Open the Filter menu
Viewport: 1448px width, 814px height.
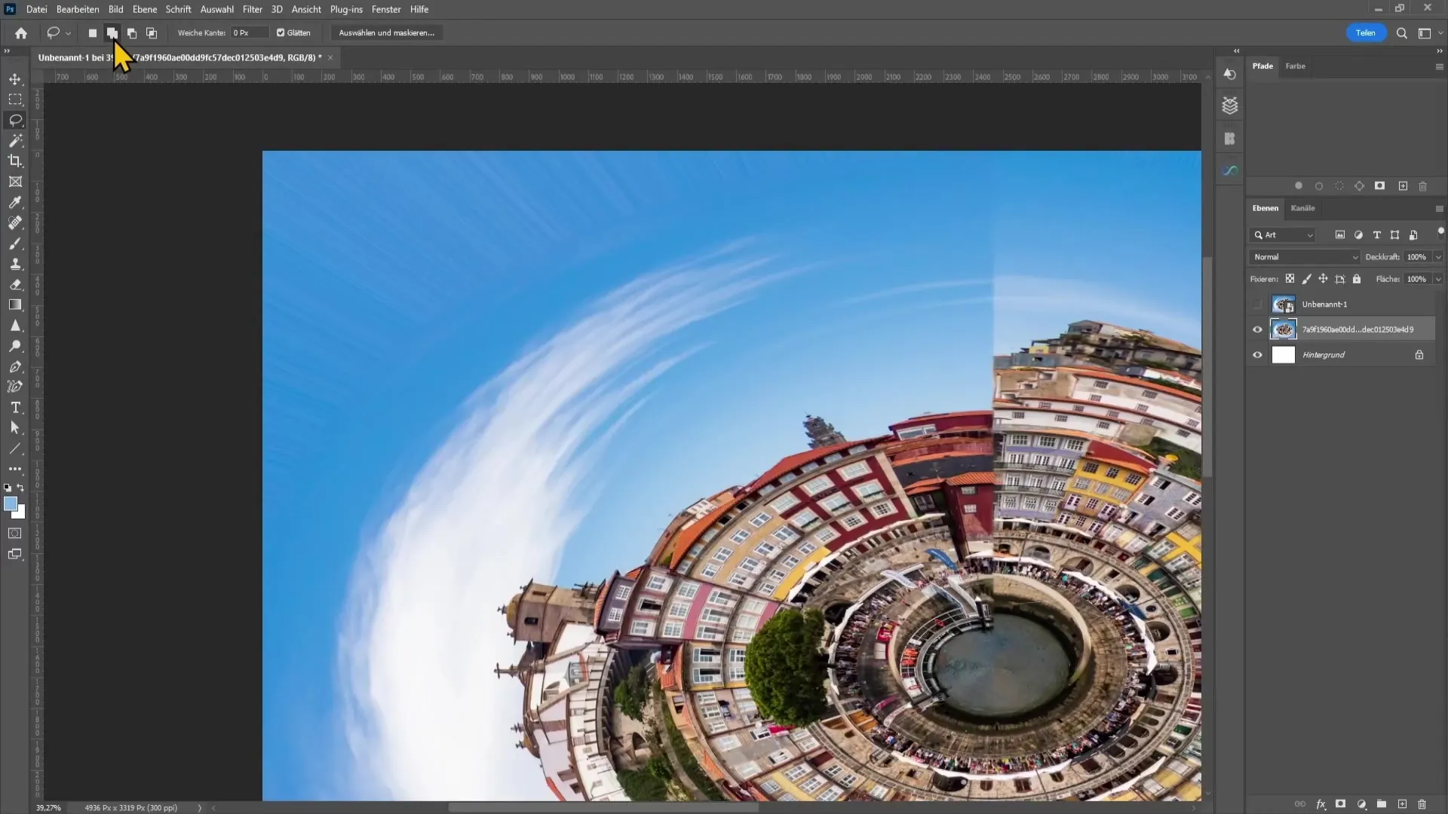[x=253, y=9]
